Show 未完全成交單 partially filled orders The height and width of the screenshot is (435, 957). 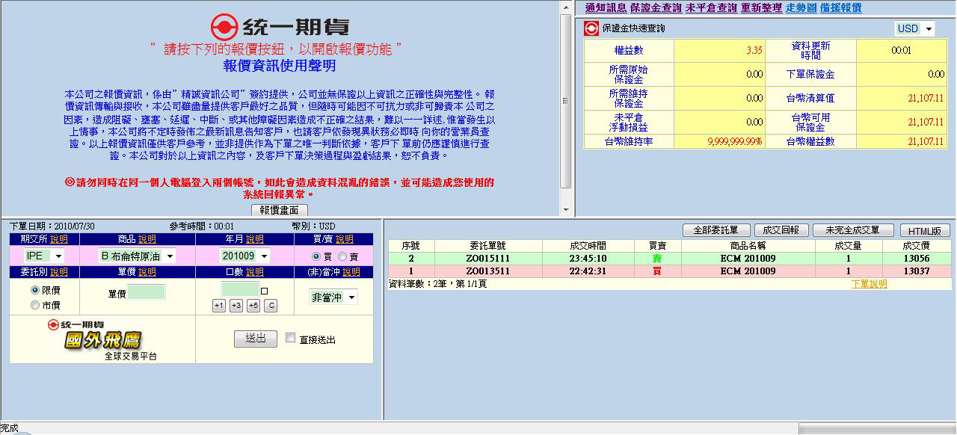pyautogui.click(x=853, y=230)
